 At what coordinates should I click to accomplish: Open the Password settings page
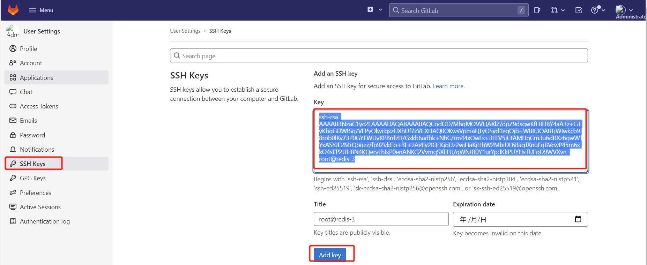pyautogui.click(x=57, y=135)
